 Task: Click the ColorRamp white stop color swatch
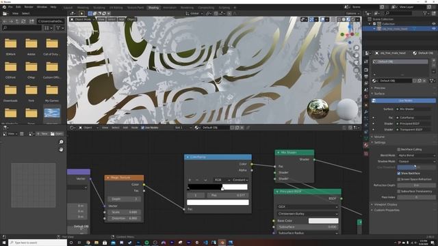(218, 202)
